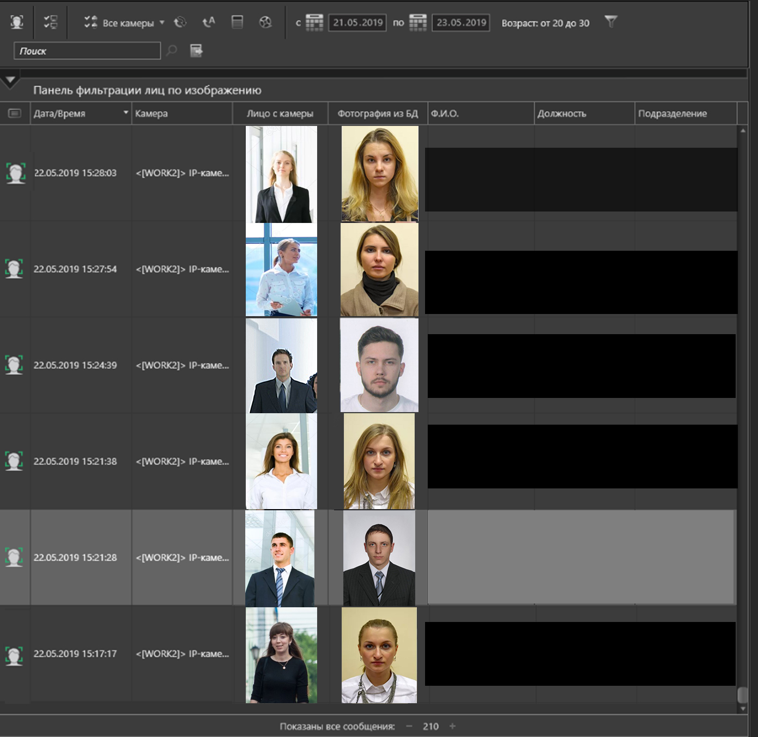
Task: Open the end date calendar icon
Action: tap(418, 22)
